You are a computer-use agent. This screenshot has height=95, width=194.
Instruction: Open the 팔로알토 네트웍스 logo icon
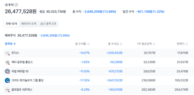(7, 90)
